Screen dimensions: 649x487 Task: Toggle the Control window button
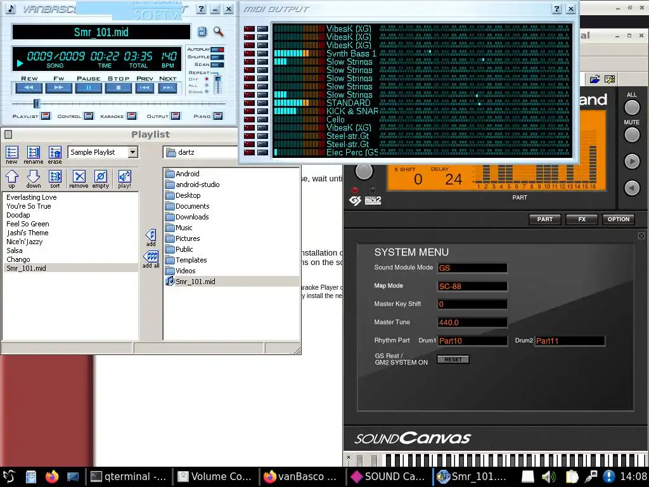click(x=89, y=116)
